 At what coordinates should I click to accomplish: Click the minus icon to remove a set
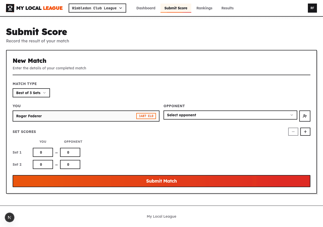(x=293, y=131)
